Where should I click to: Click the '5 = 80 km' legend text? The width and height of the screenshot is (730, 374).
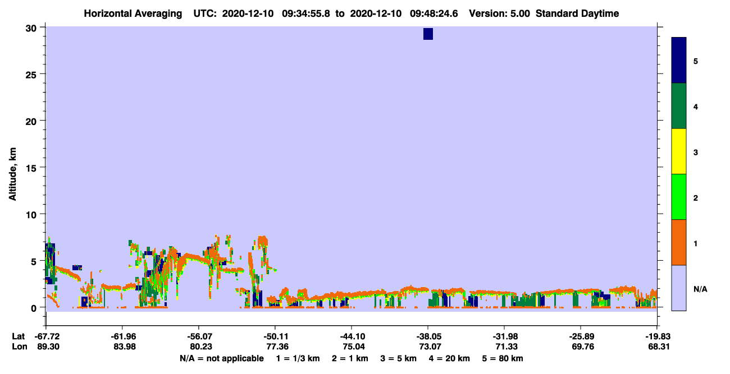(x=503, y=358)
